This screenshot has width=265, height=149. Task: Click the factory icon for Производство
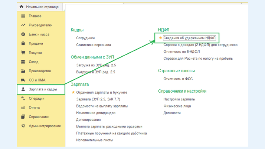pyautogui.click(x=23, y=71)
